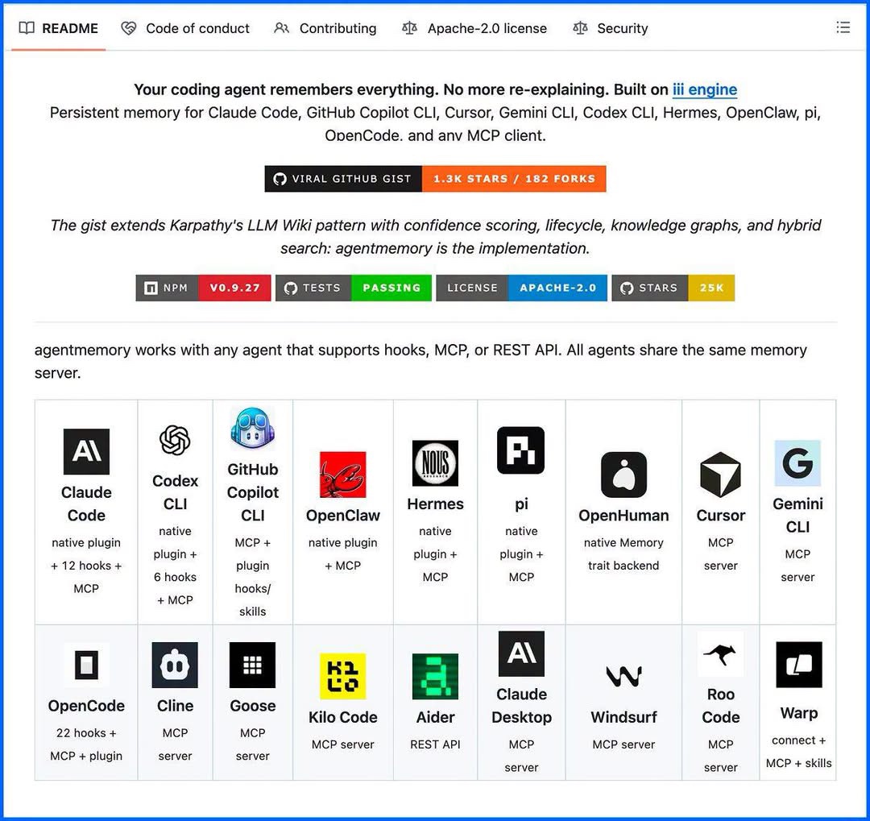The width and height of the screenshot is (870, 821).
Task: Click "22 hooks + MCP + plugin" text
Action: click(86, 744)
